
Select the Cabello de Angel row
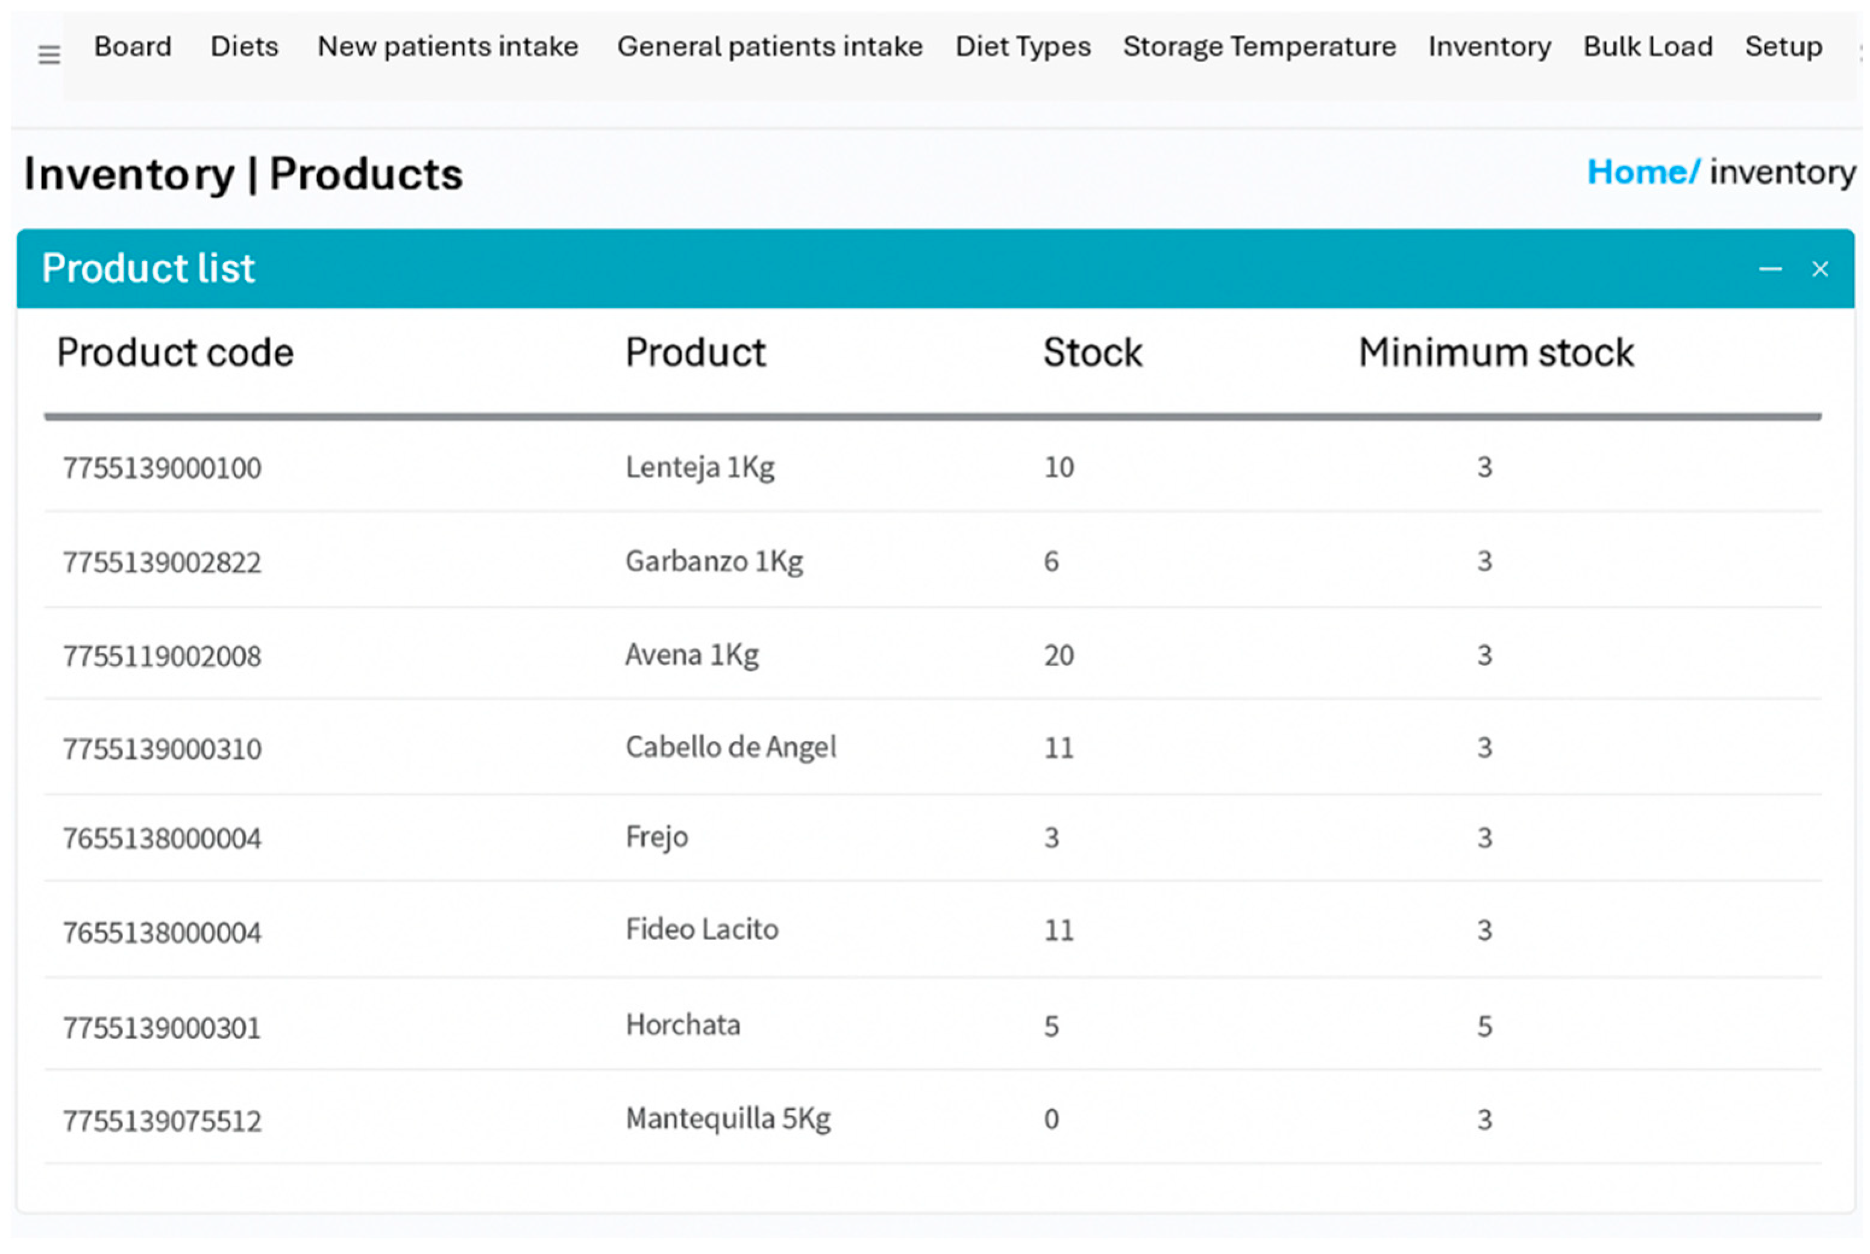click(730, 747)
